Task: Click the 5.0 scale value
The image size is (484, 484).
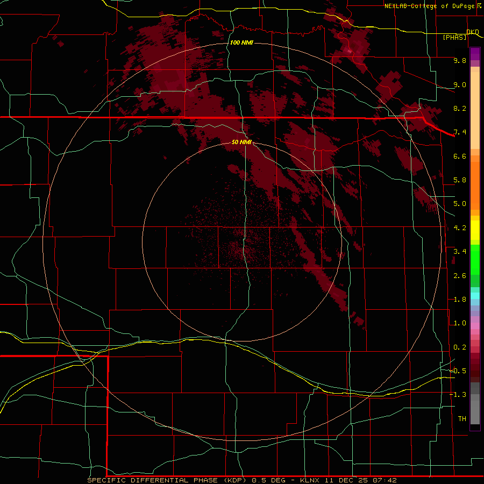Action: click(x=460, y=204)
